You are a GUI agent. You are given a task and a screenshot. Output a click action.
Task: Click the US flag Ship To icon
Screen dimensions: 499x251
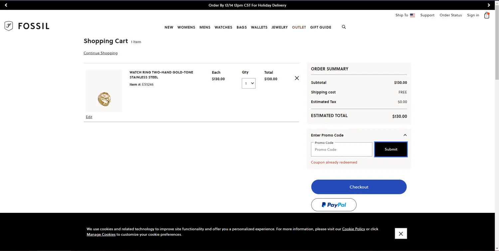coord(413,15)
